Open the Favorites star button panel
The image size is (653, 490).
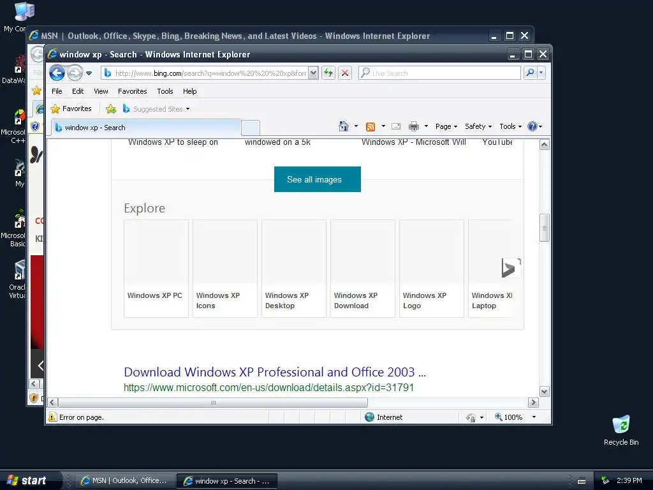pos(71,108)
